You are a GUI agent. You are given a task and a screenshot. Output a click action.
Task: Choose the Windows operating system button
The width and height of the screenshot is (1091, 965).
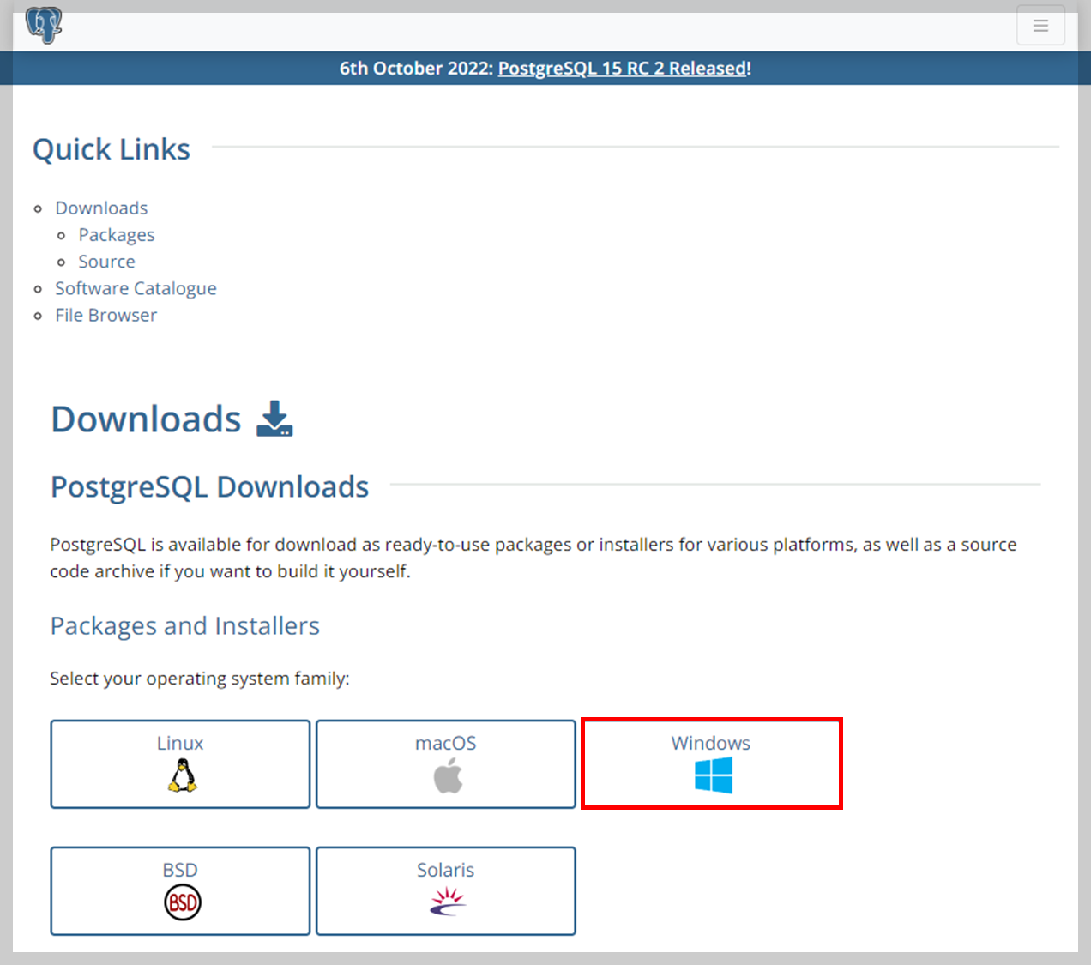[x=712, y=763]
